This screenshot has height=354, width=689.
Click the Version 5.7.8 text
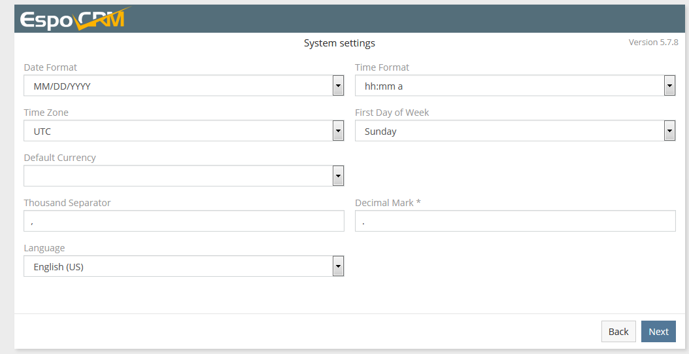654,43
